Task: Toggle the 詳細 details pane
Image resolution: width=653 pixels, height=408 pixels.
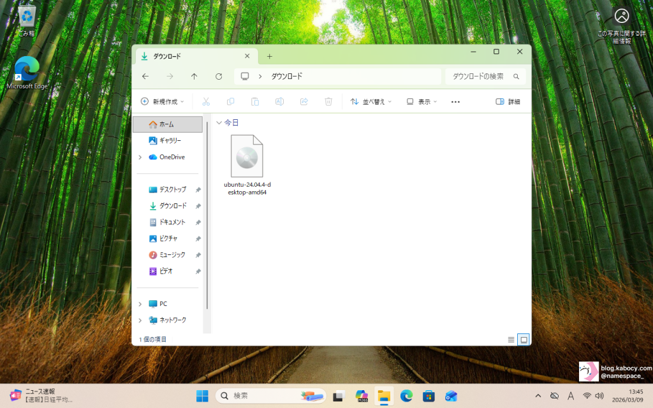Action: [x=508, y=101]
